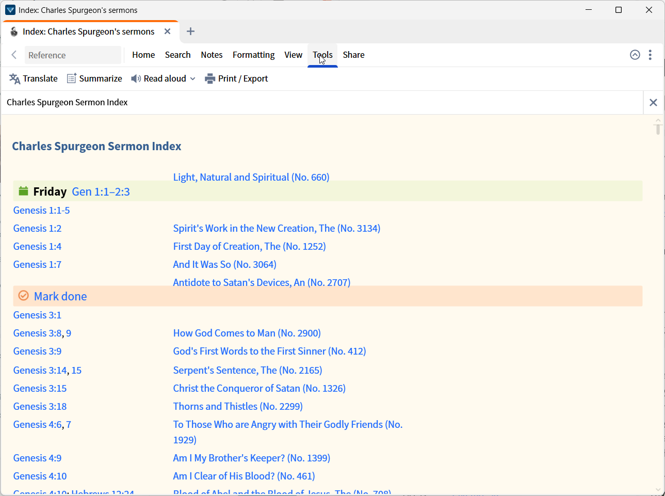Image resolution: width=665 pixels, height=496 pixels.
Task: Open the Genesis 1:2 reference link
Action: coord(37,228)
